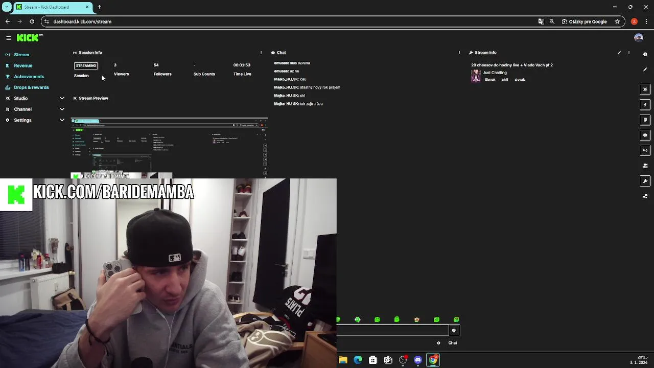Click the Just Chatting category thumbnail

click(476, 76)
